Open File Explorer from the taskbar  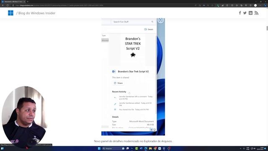point(150,148)
